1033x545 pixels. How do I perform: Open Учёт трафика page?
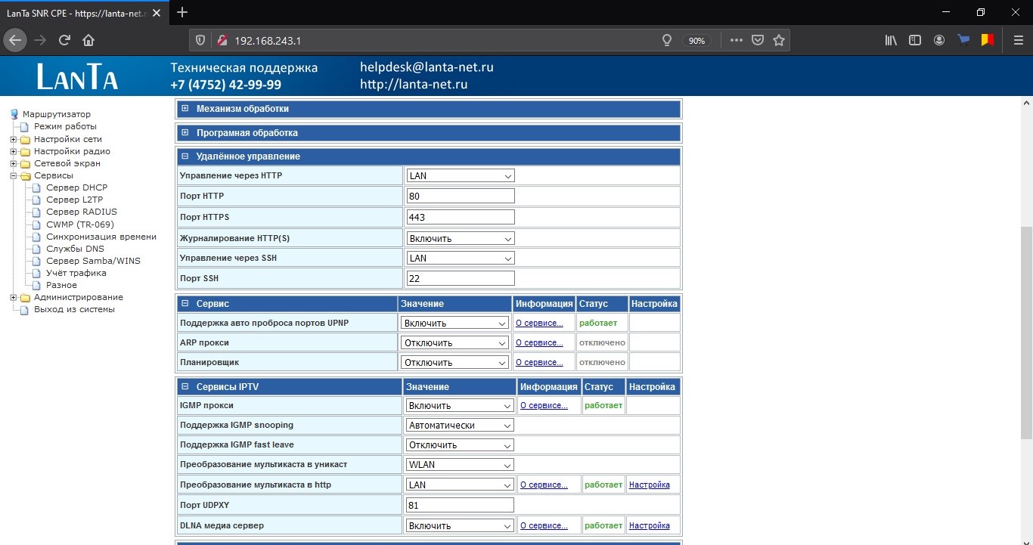[x=76, y=273]
